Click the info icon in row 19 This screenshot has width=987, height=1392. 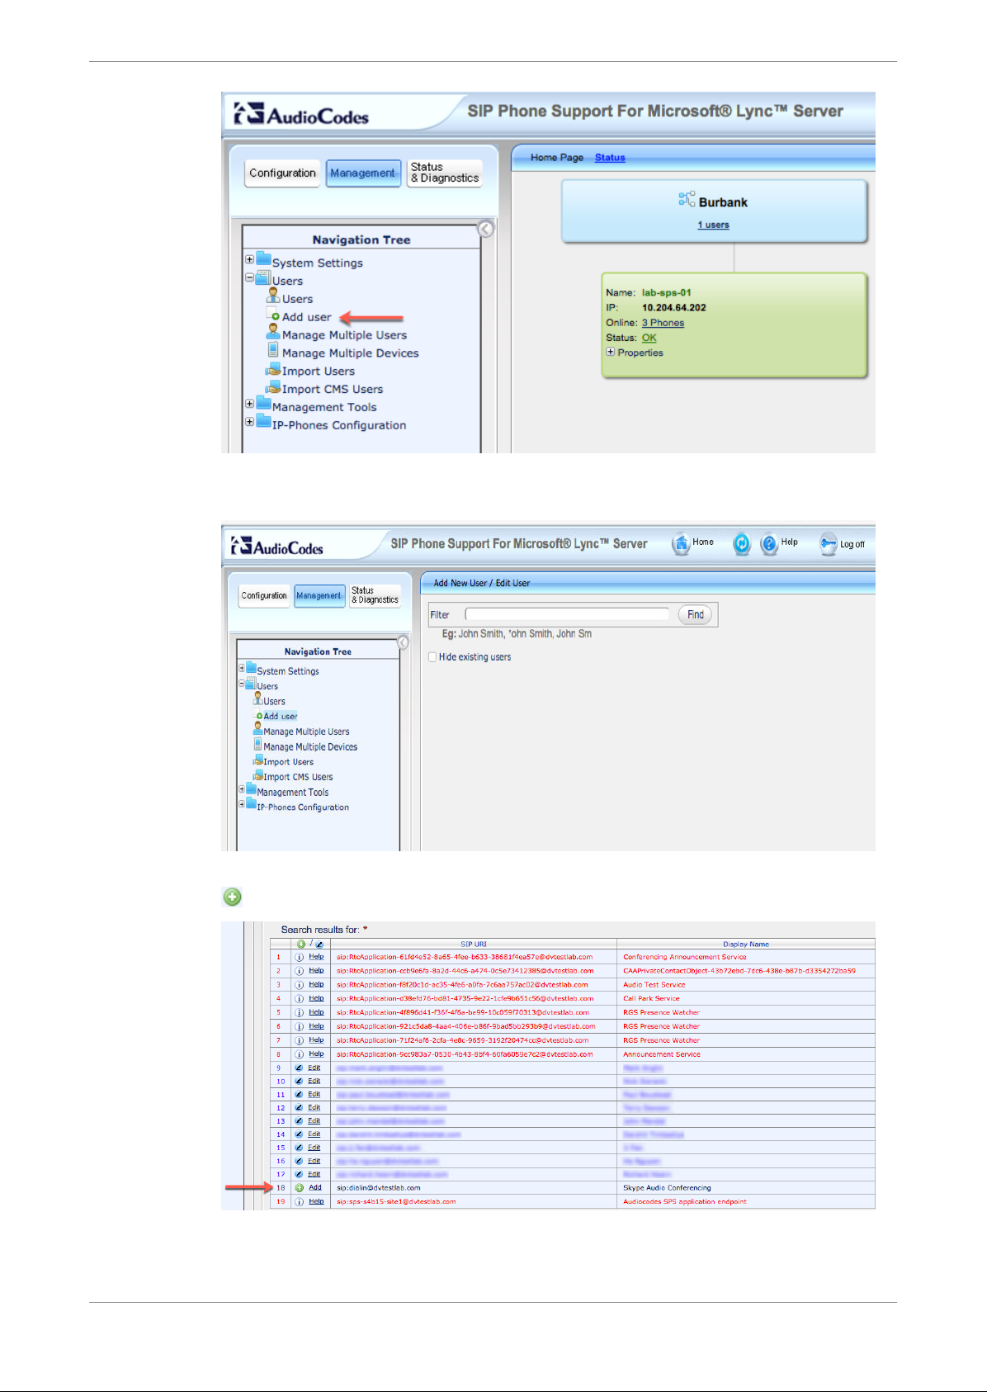coord(300,1202)
